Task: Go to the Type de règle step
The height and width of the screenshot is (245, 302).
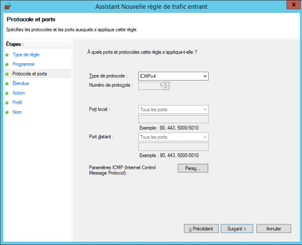Action: coord(26,54)
